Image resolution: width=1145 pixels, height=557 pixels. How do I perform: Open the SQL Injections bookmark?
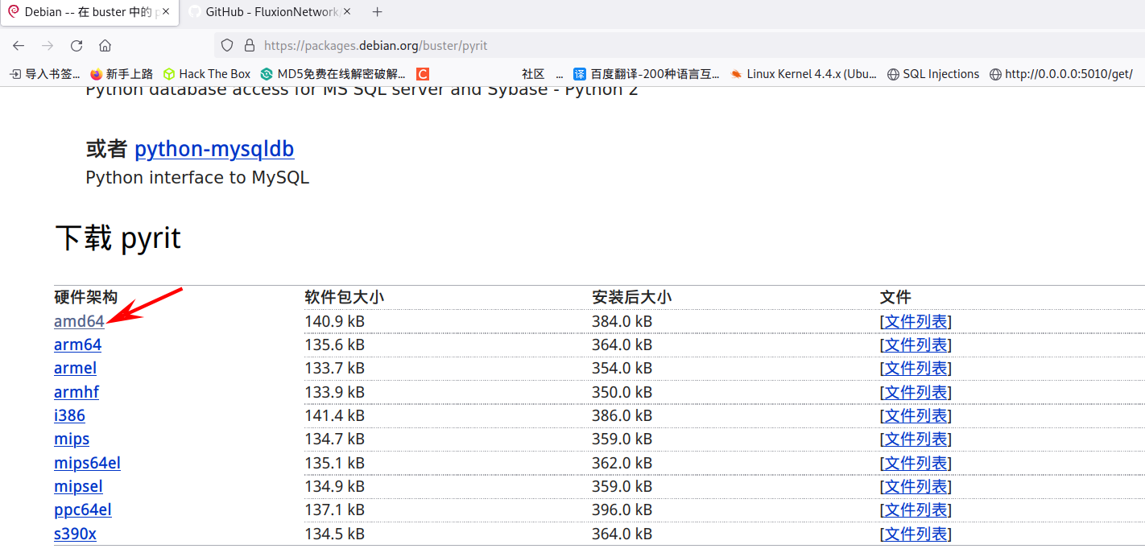point(933,73)
